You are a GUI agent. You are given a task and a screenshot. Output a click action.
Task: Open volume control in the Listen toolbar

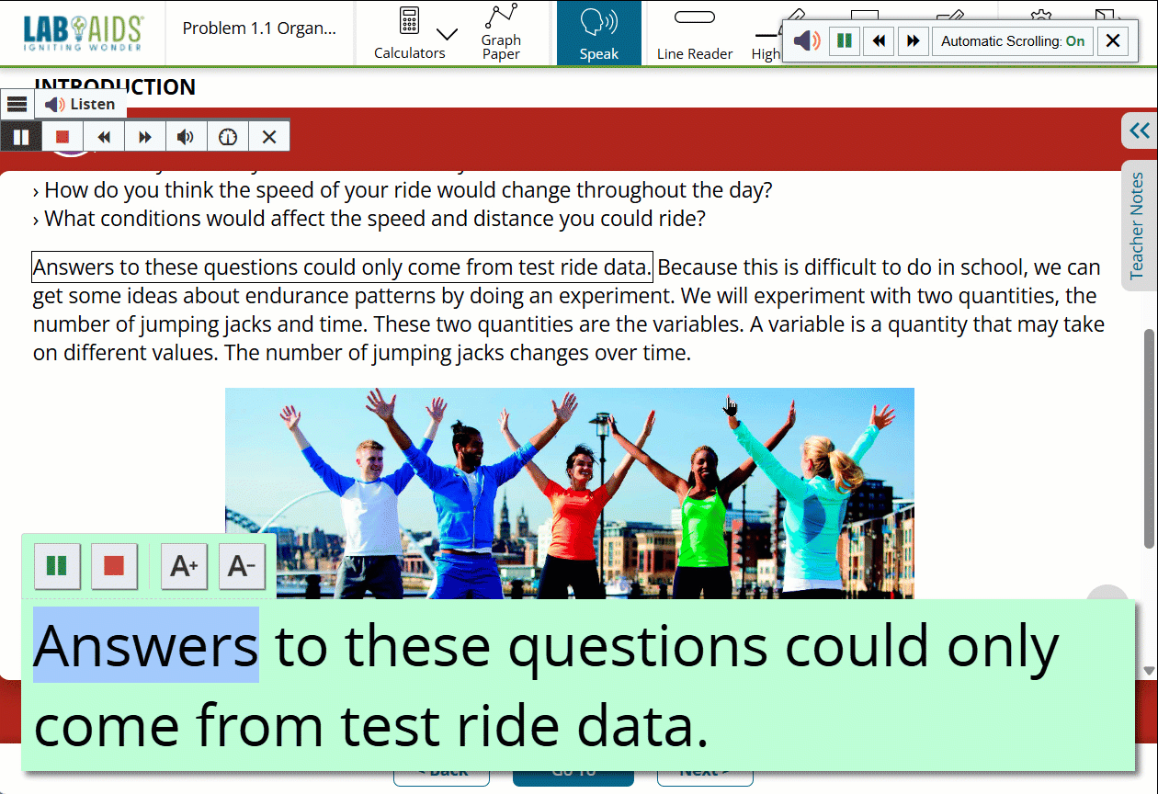[x=186, y=137]
